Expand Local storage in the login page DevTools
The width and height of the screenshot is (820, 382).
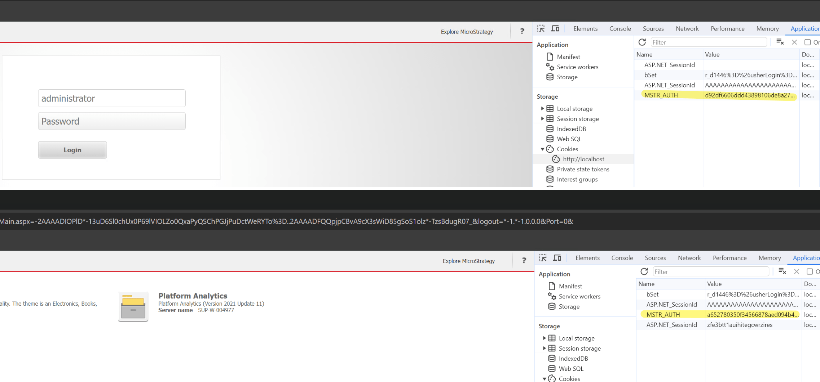click(542, 109)
